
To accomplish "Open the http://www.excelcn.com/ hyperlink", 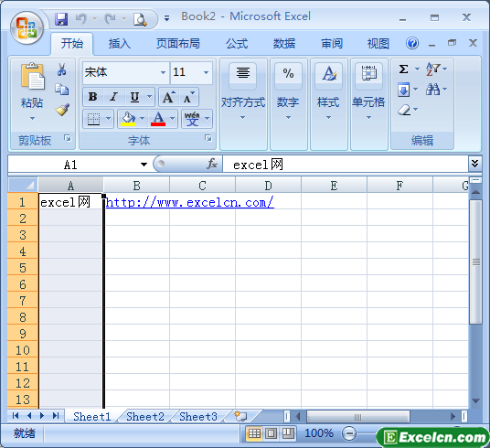I will [x=190, y=202].
